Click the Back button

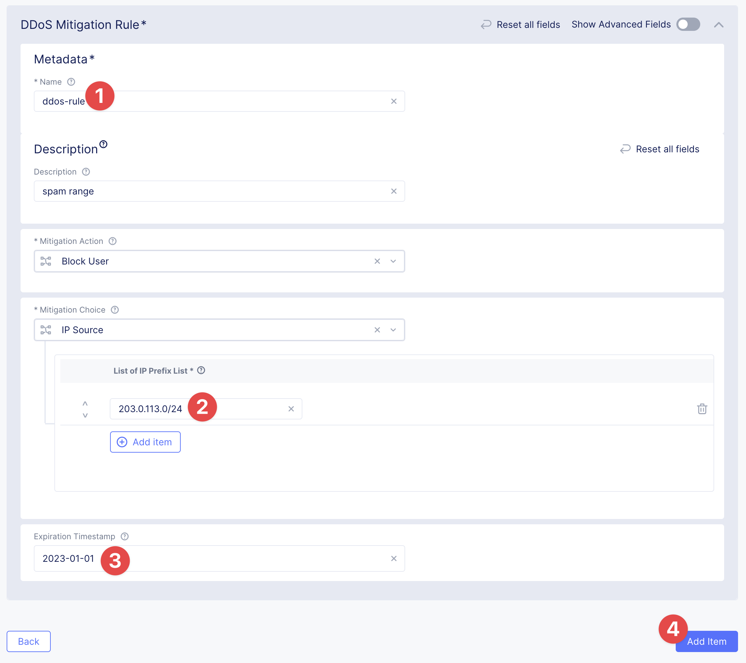tap(29, 641)
